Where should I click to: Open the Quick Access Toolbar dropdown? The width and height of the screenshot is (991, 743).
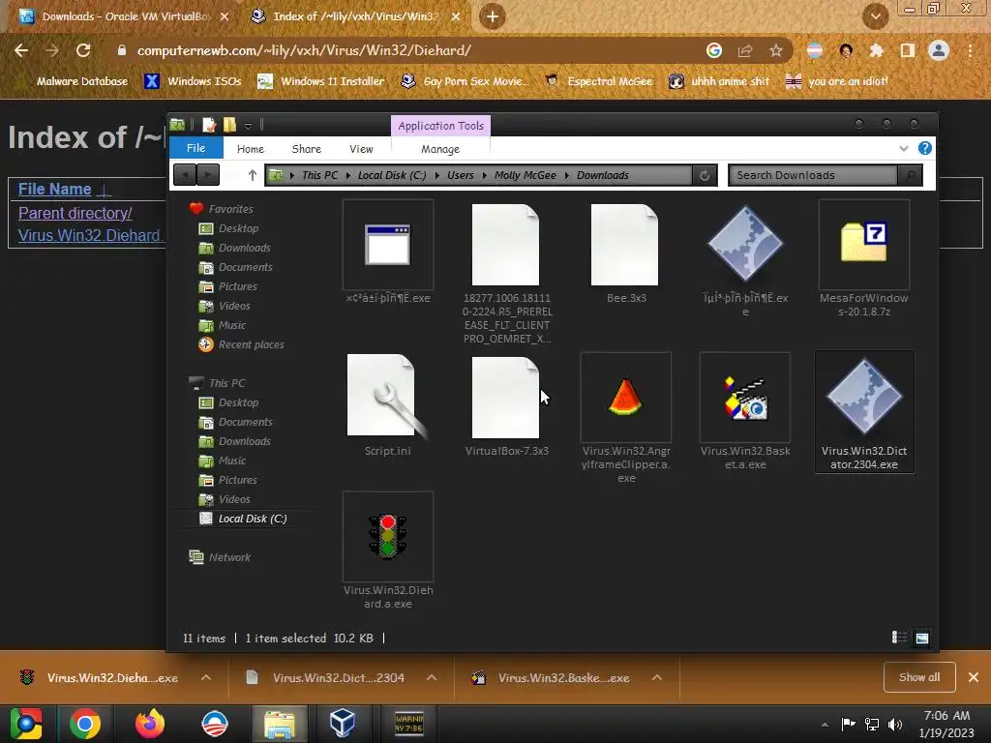(x=249, y=126)
